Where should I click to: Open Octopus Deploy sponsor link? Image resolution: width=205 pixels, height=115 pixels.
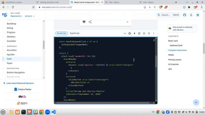(x=23, y=89)
